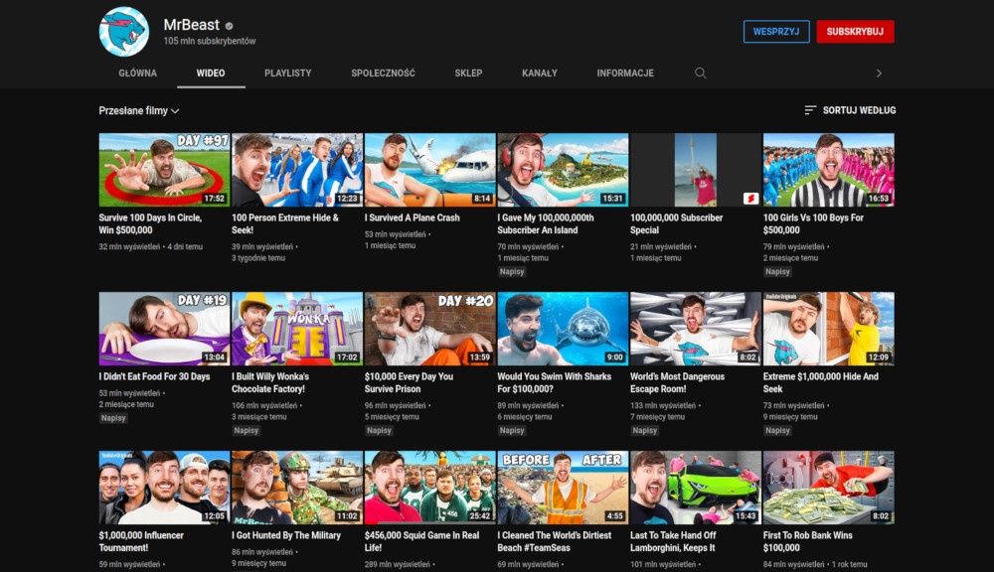Click title I Built Willy Wonka's Chocolate Factory!

(270, 382)
